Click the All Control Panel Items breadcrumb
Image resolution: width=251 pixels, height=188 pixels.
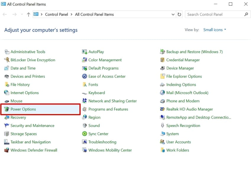pyautogui.click(x=94, y=14)
